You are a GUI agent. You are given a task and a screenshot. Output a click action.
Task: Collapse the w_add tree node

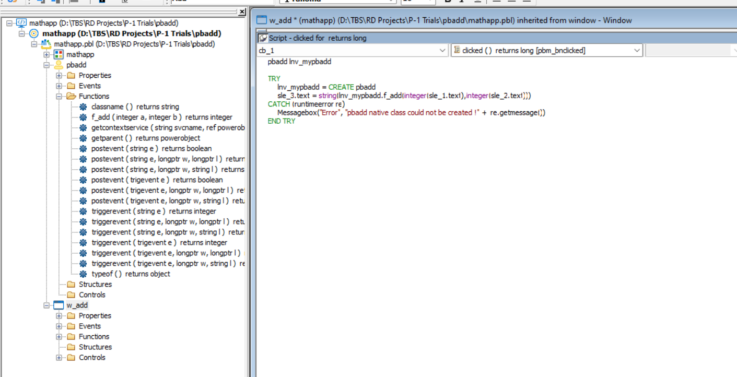point(46,305)
